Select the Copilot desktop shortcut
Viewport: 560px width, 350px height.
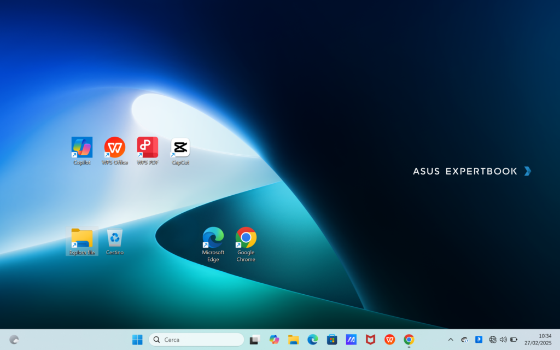point(82,148)
